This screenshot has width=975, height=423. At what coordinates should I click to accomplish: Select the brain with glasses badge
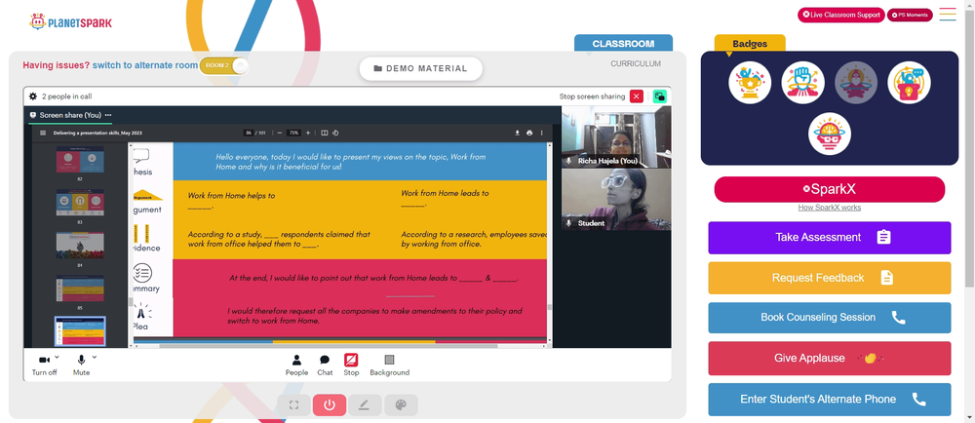click(830, 134)
